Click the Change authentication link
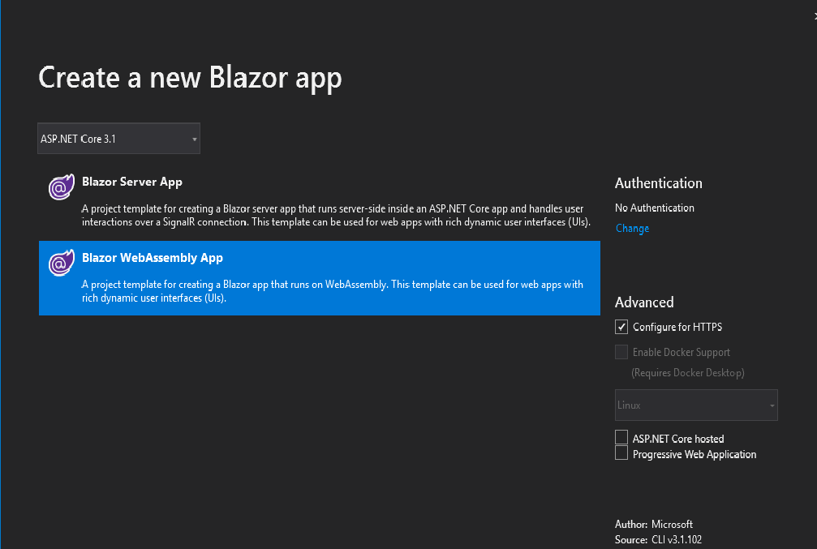Image resolution: width=817 pixels, height=549 pixels. pyautogui.click(x=632, y=228)
